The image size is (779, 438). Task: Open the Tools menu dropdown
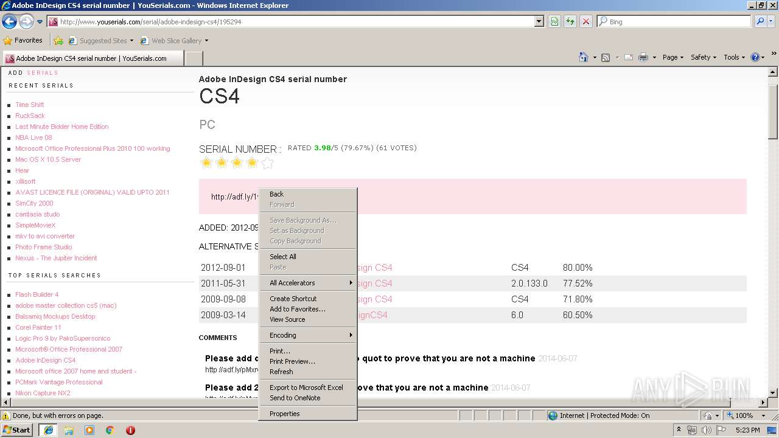click(735, 57)
